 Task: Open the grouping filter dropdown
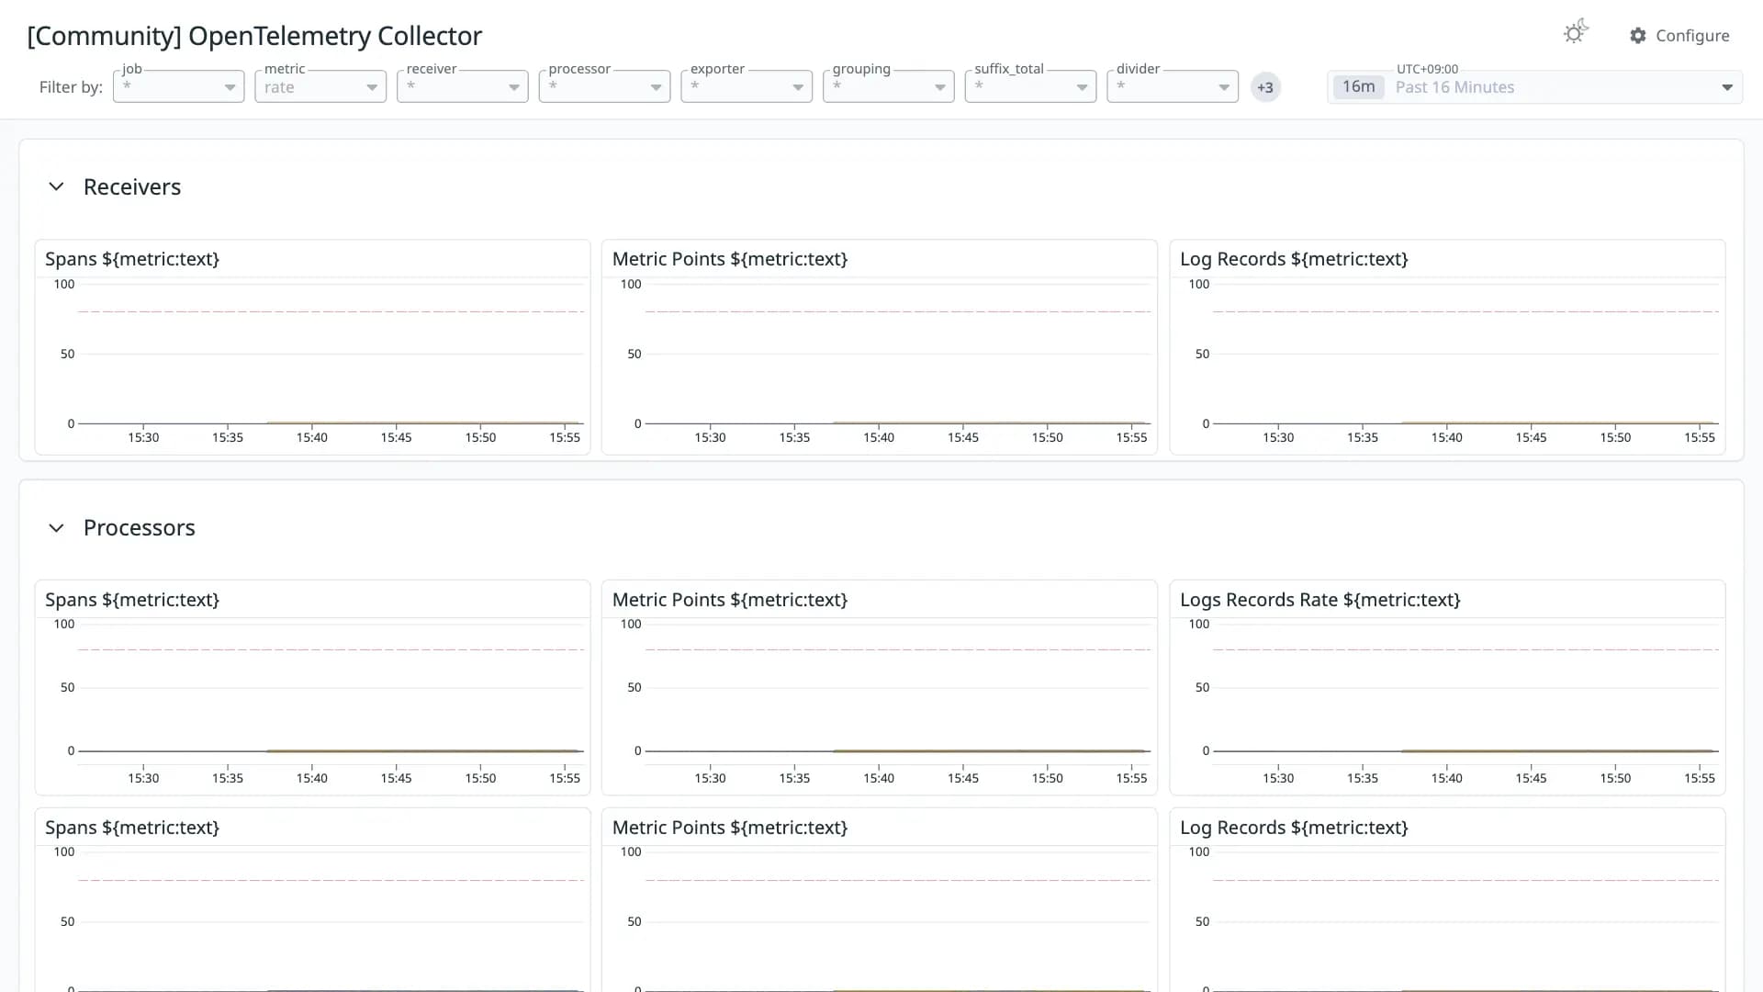888,86
